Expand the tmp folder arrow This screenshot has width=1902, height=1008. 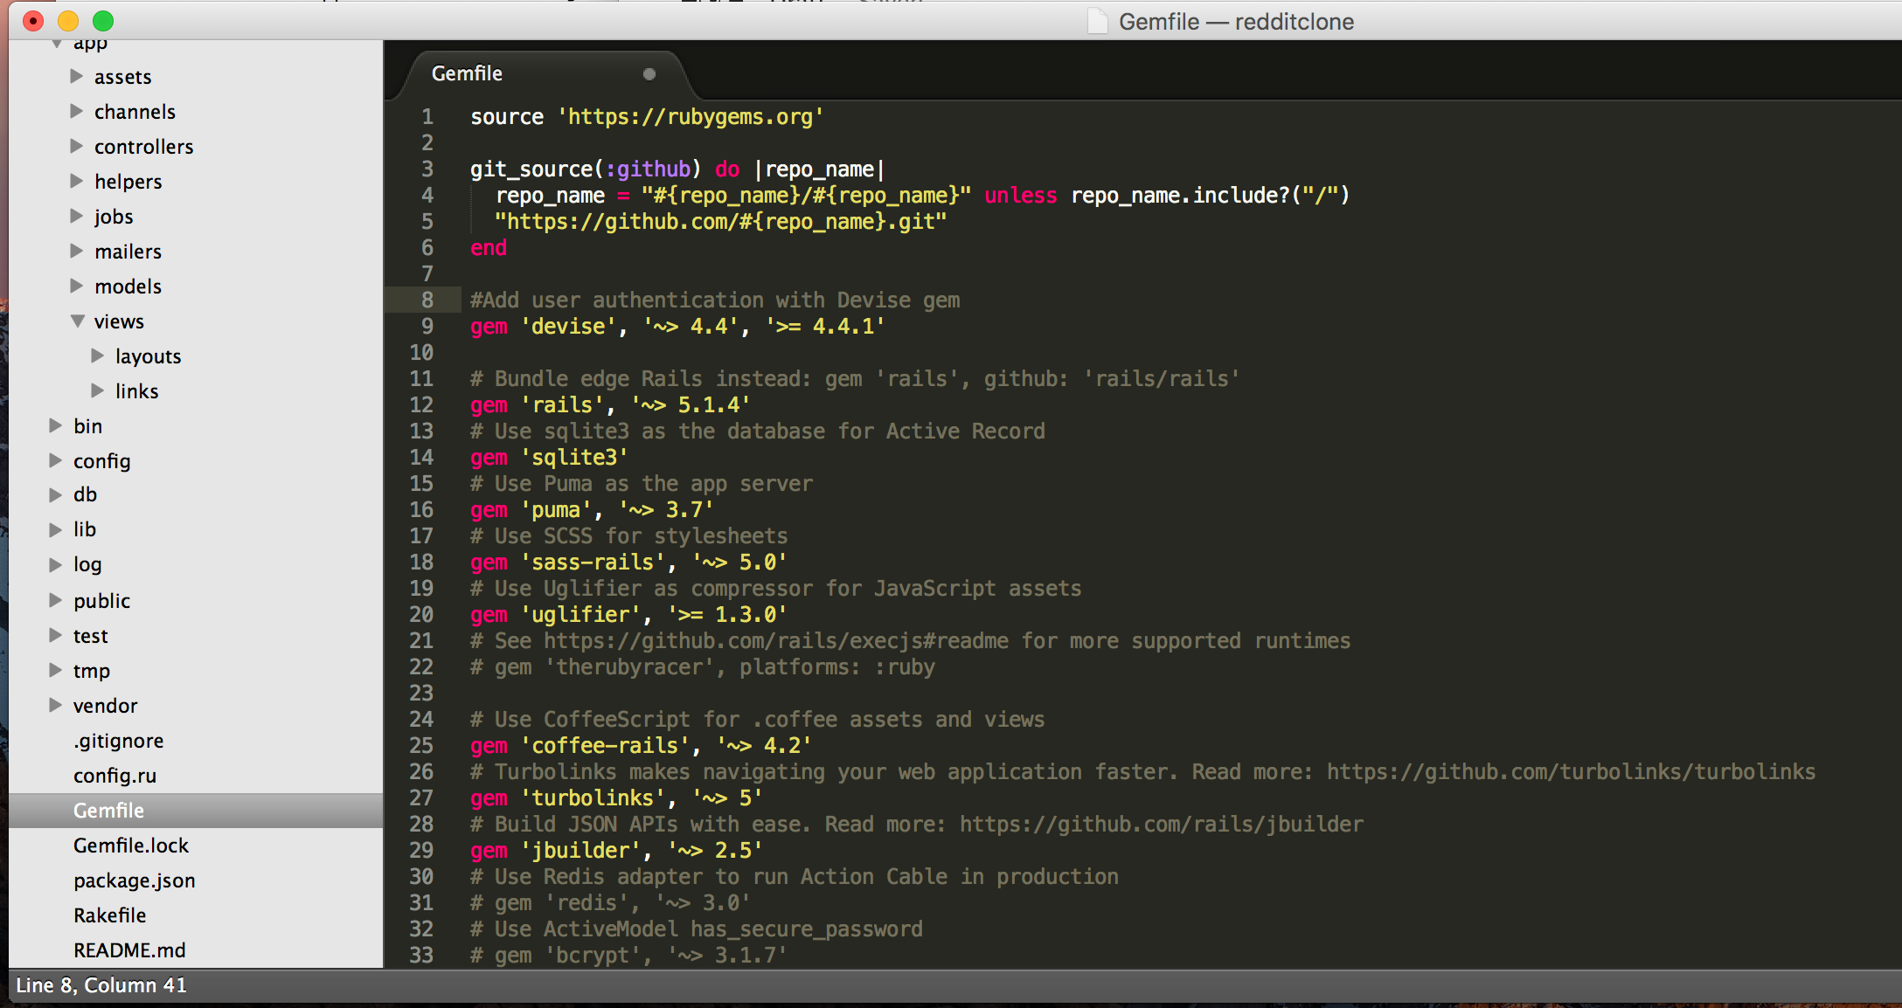tap(55, 670)
